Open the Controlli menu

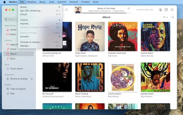pos(62,2)
